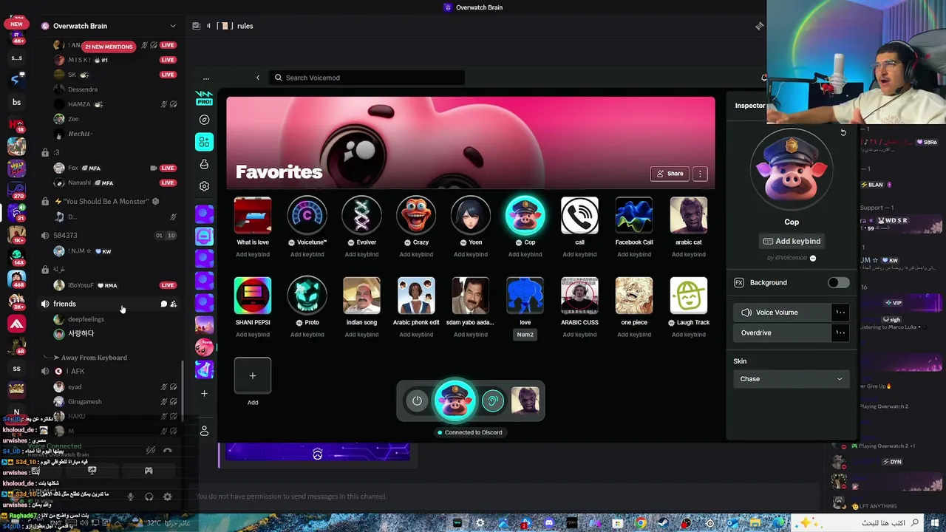Play the arabic cat sound

click(689, 215)
